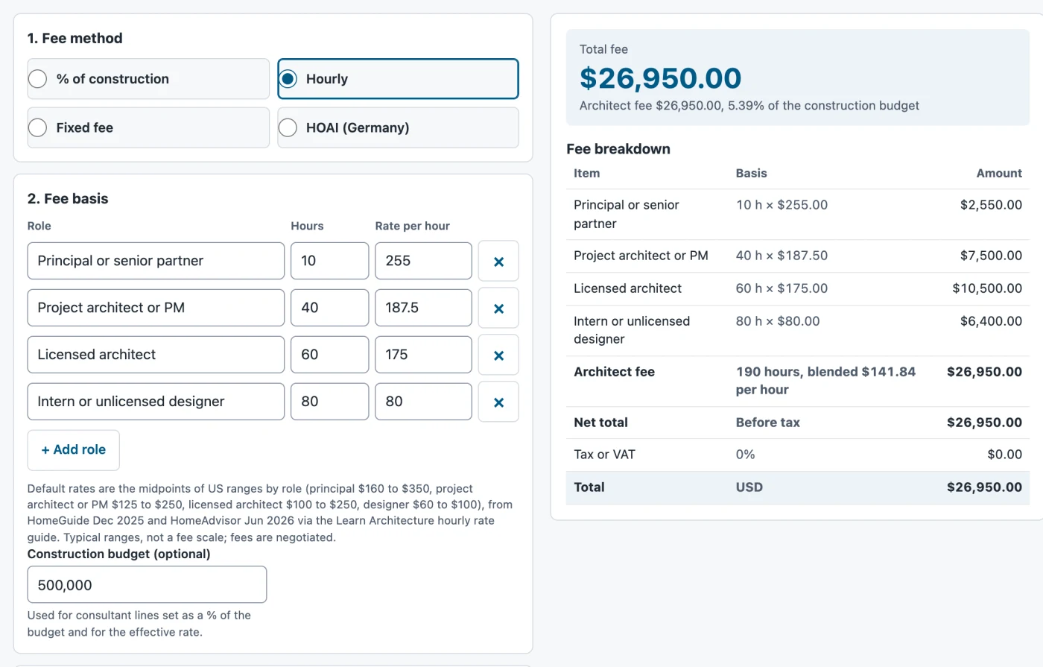Click the '2. Fee basis' section heading

[x=68, y=199]
